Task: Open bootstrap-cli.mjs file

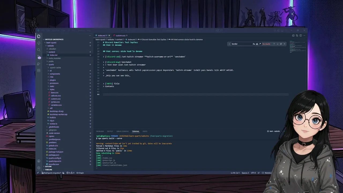Action: pyautogui.click(x=57, y=111)
